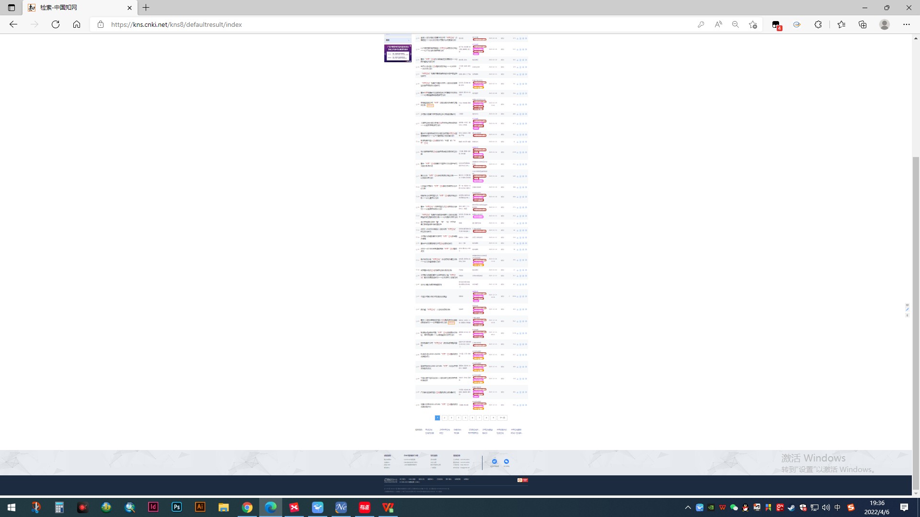Go to page 2 of the search results
920x517 pixels.
pyautogui.click(x=444, y=418)
